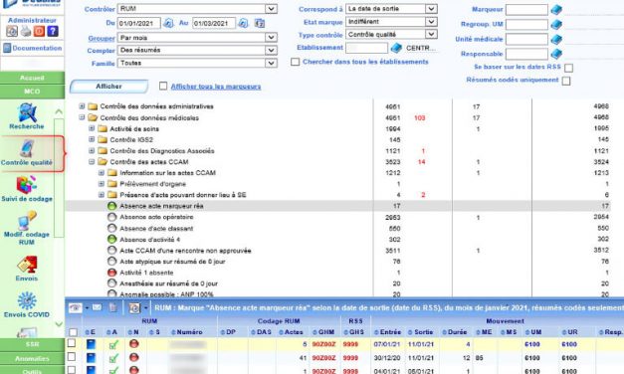Click in the Du date field 01/01/2021
Image resolution: width=624 pixels, height=374 pixels.
pyautogui.click(x=139, y=24)
